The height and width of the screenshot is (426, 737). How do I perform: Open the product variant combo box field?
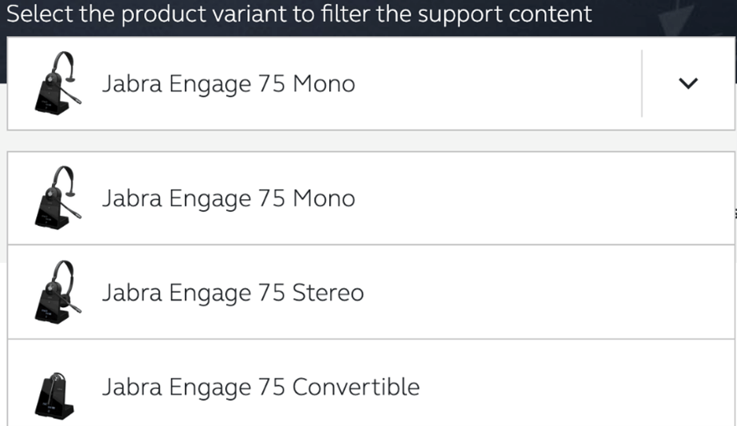tap(335, 83)
